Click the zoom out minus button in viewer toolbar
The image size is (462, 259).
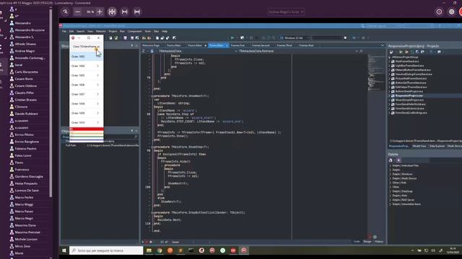coord(77,12)
